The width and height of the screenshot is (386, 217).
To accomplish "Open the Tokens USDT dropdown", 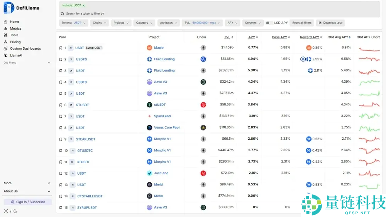I will pyautogui.click(x=73, y=23).
